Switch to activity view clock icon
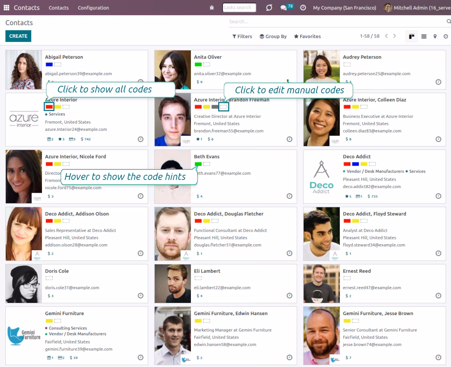The image size is (451, 367). (445, 36)
